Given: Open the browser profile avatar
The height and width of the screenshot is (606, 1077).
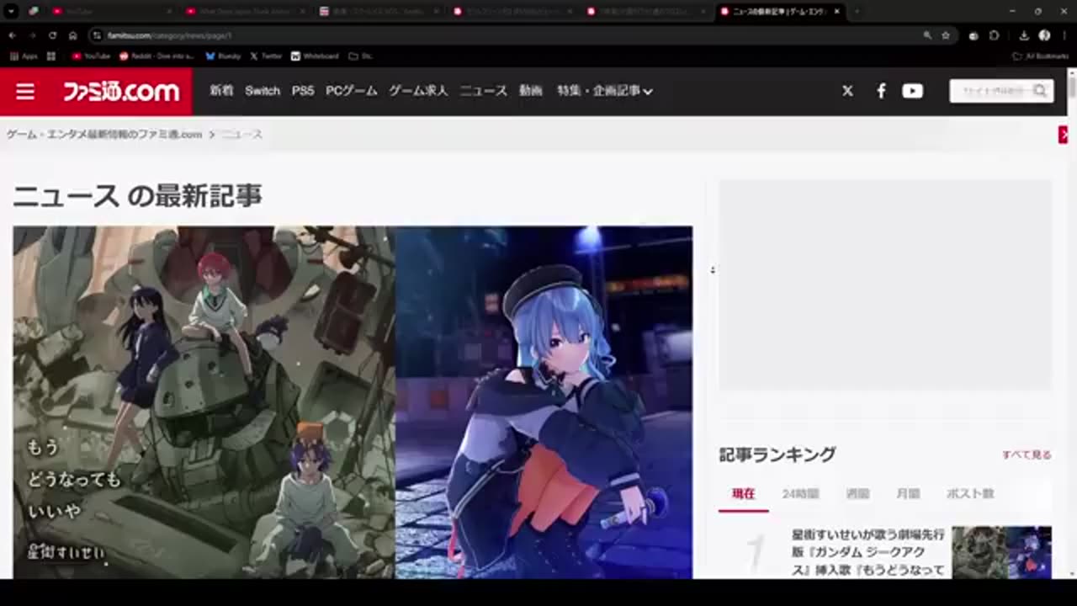Looking at the screenshot, I should pos(1044,35).
